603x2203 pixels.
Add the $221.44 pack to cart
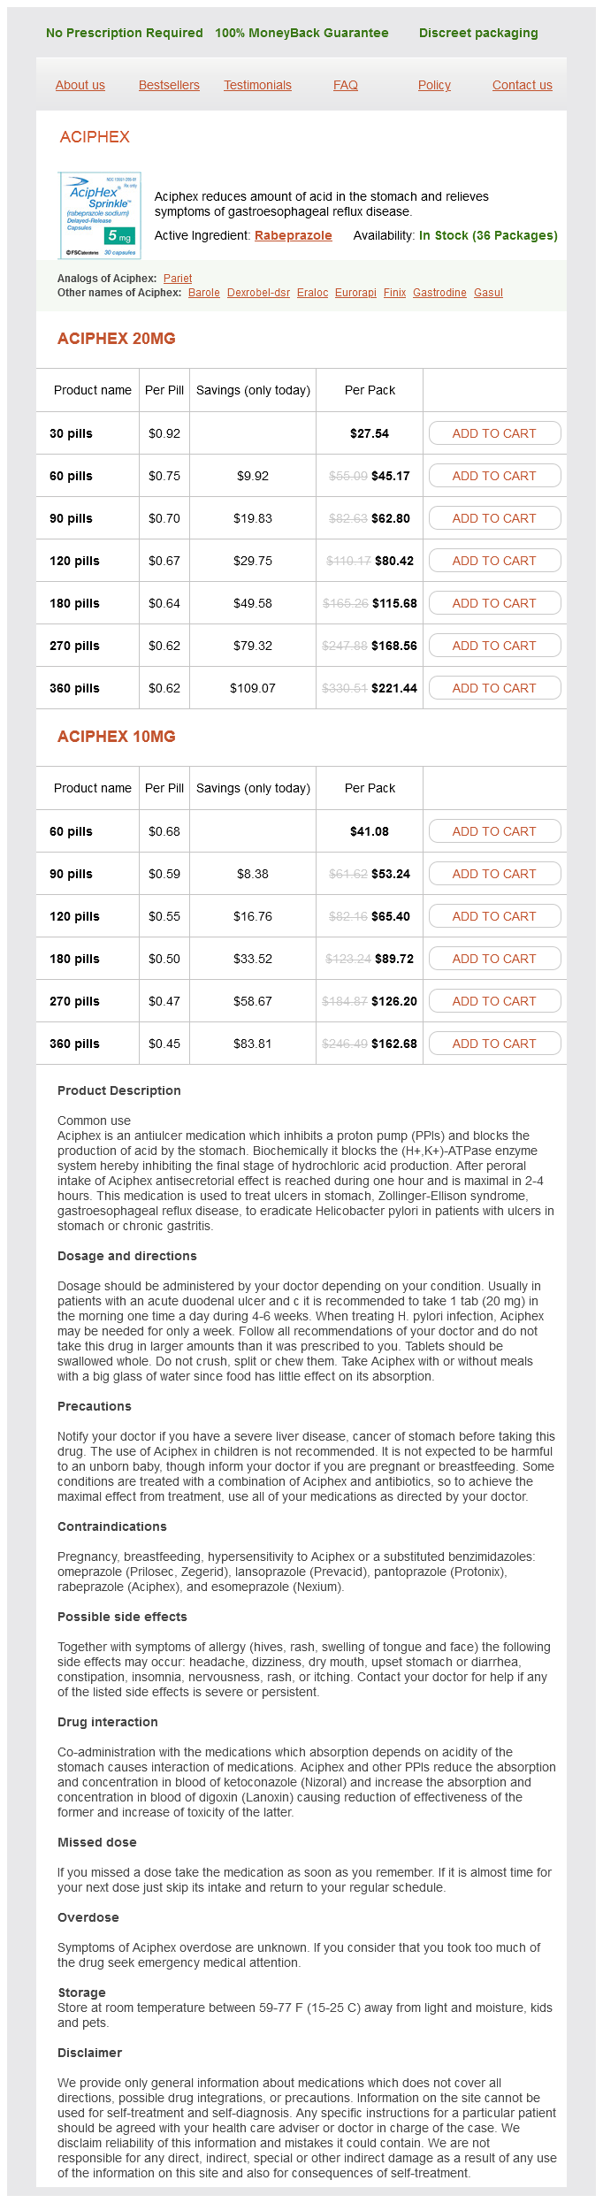pos(494,688)
